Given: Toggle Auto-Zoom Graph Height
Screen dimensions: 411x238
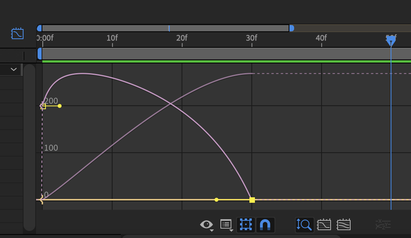Looking at the screenshot, I should tap(304, 225).
